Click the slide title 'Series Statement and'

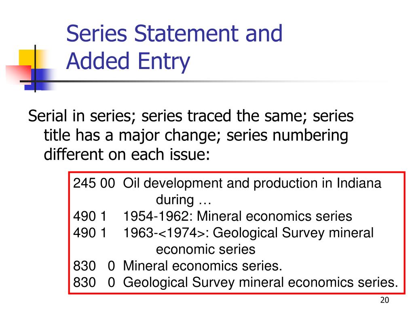[174, 34]
